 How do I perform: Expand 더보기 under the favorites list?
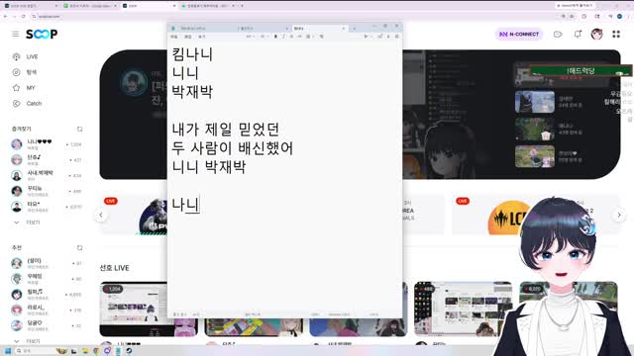pos(28,222)
